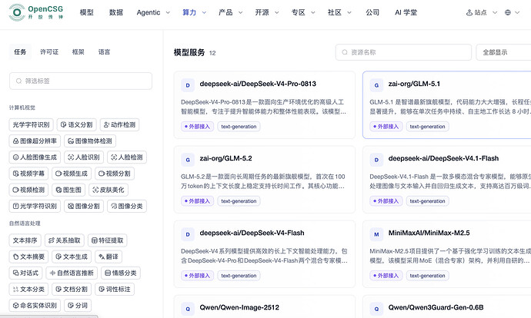The height and width of the screenshot is (318, 531).
Task: Click the D avatar of DeepSeek-V4.1-Flash
Action: point(376,160)
